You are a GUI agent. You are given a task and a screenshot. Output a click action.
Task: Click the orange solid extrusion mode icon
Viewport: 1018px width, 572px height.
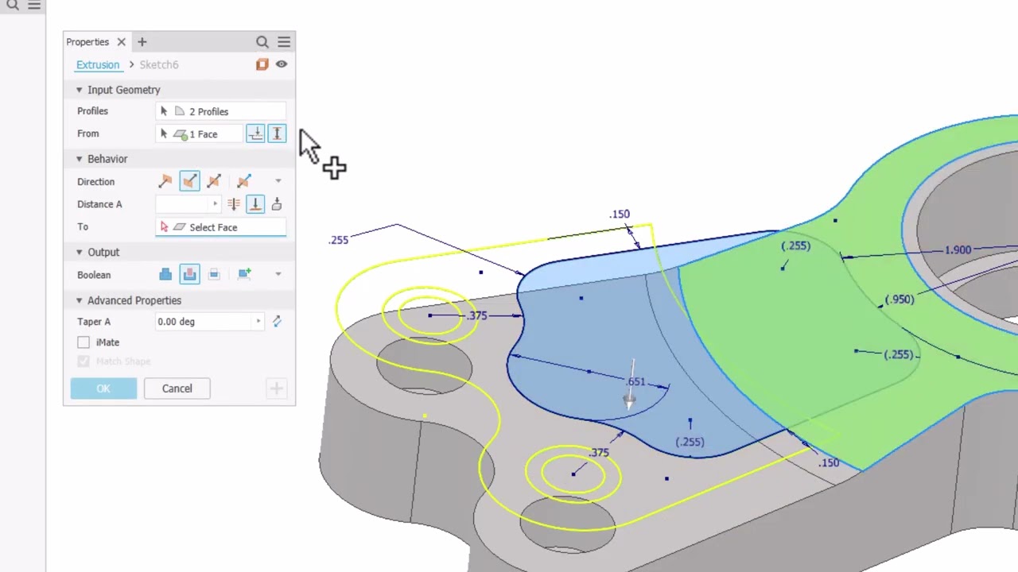tap(262, 64)
